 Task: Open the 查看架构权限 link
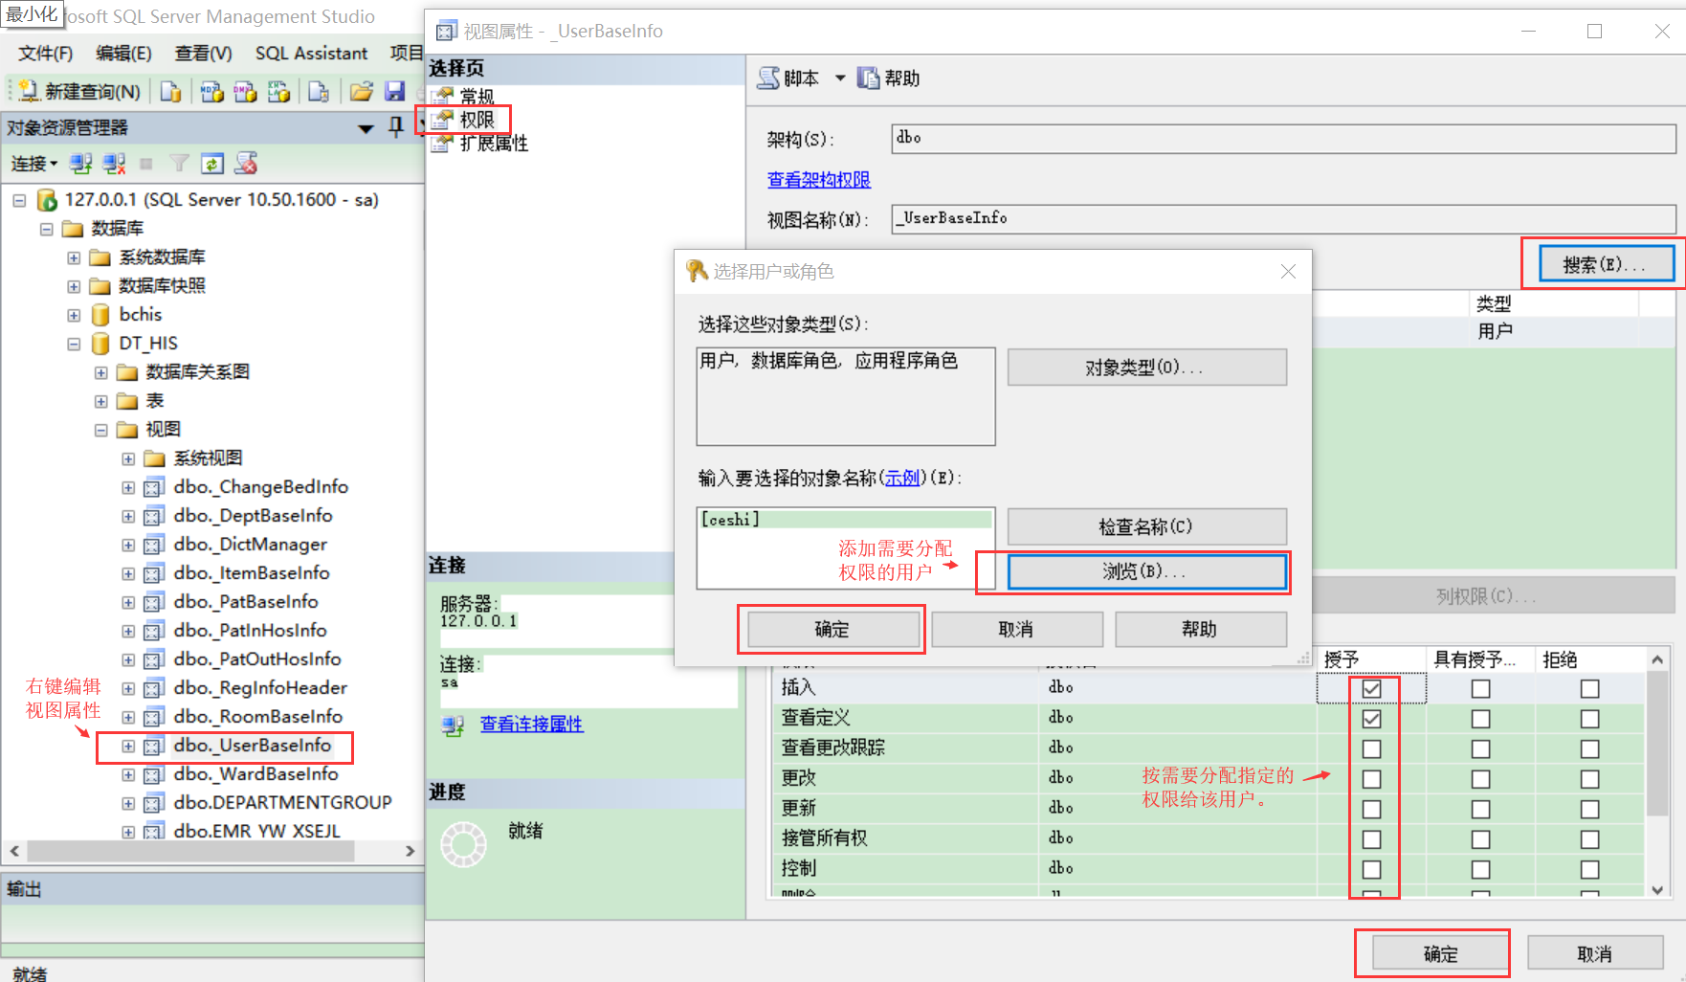click(x=818, y=179)
